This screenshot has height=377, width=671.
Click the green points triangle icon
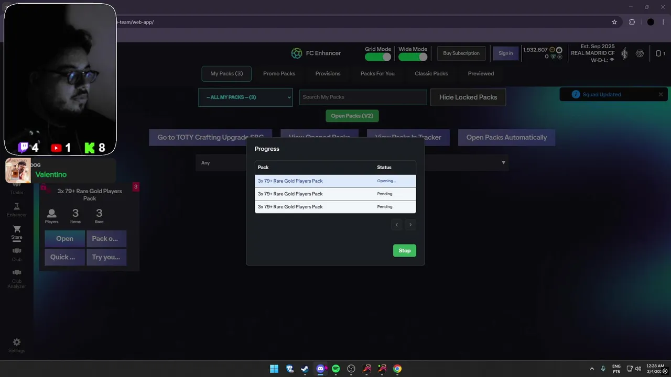tap(553, 57)
